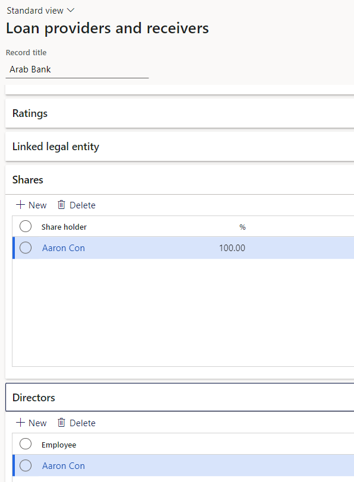Click the trash icon in Shares toolbar
The width and height of the screenshot is (354, 482).
62,205
